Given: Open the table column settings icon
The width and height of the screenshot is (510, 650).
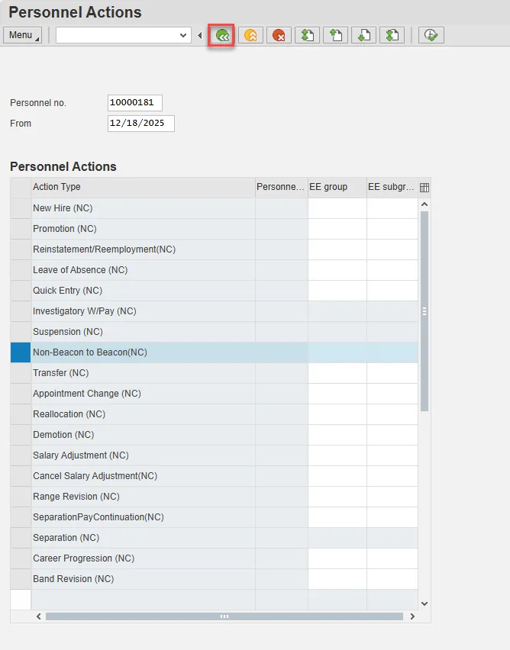Looking at the screenshot, I should pyautogui.click(x=424, y=188).
